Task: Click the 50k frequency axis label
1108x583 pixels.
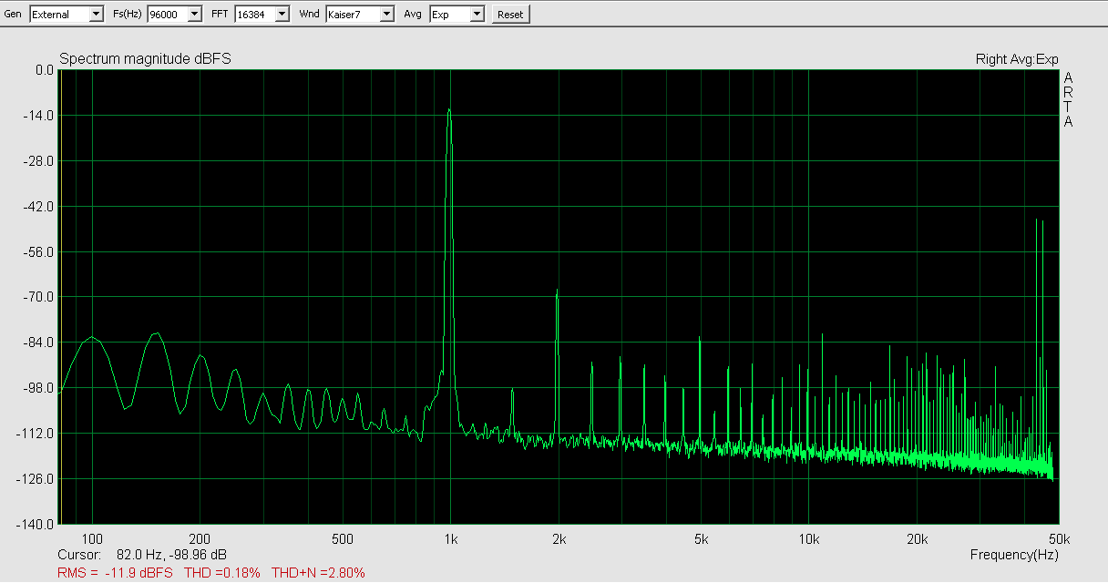Action: tap(1059, 538)
